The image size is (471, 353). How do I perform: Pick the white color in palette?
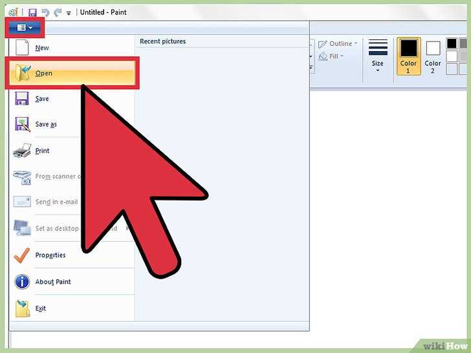coord(452,56)
